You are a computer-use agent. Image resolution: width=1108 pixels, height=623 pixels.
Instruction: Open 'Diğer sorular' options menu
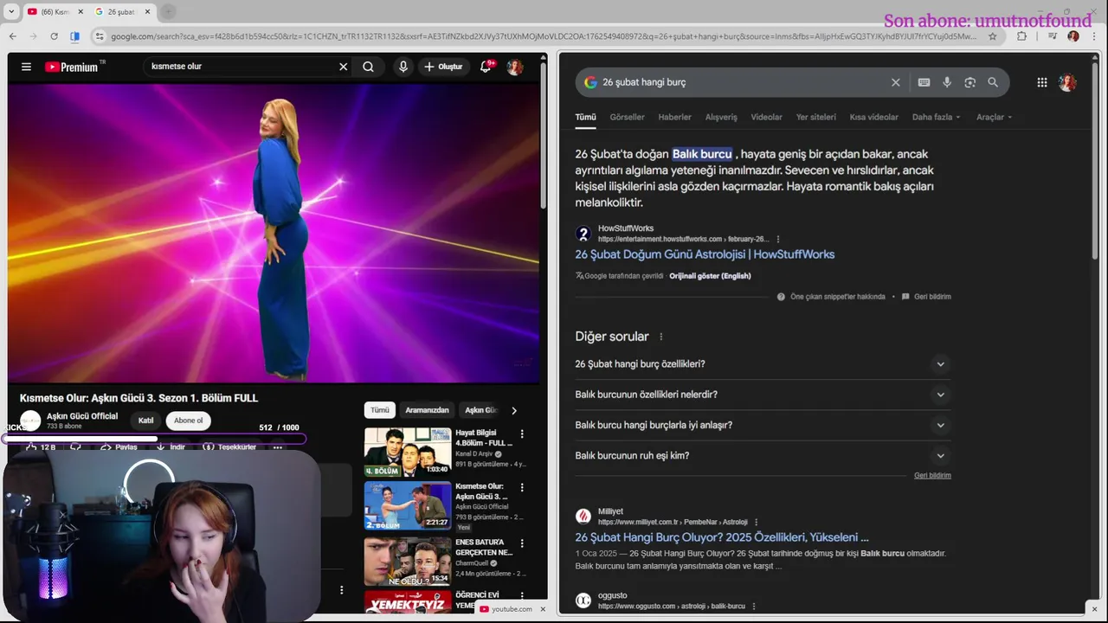coord(661,337)
